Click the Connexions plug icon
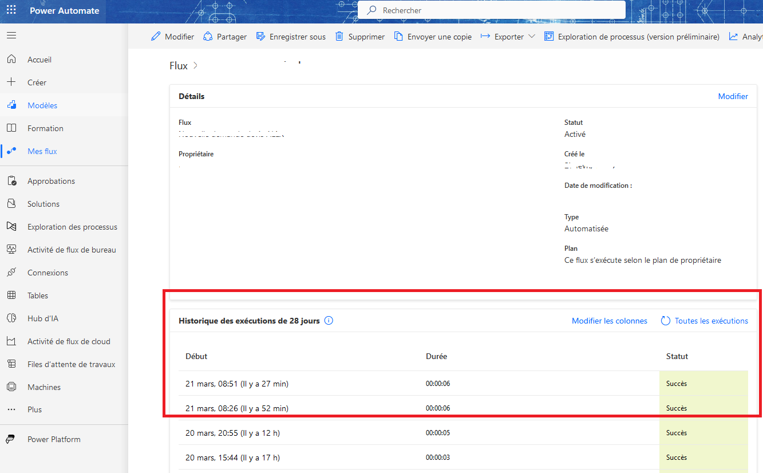The image size is (763, 473). (11, 273)
